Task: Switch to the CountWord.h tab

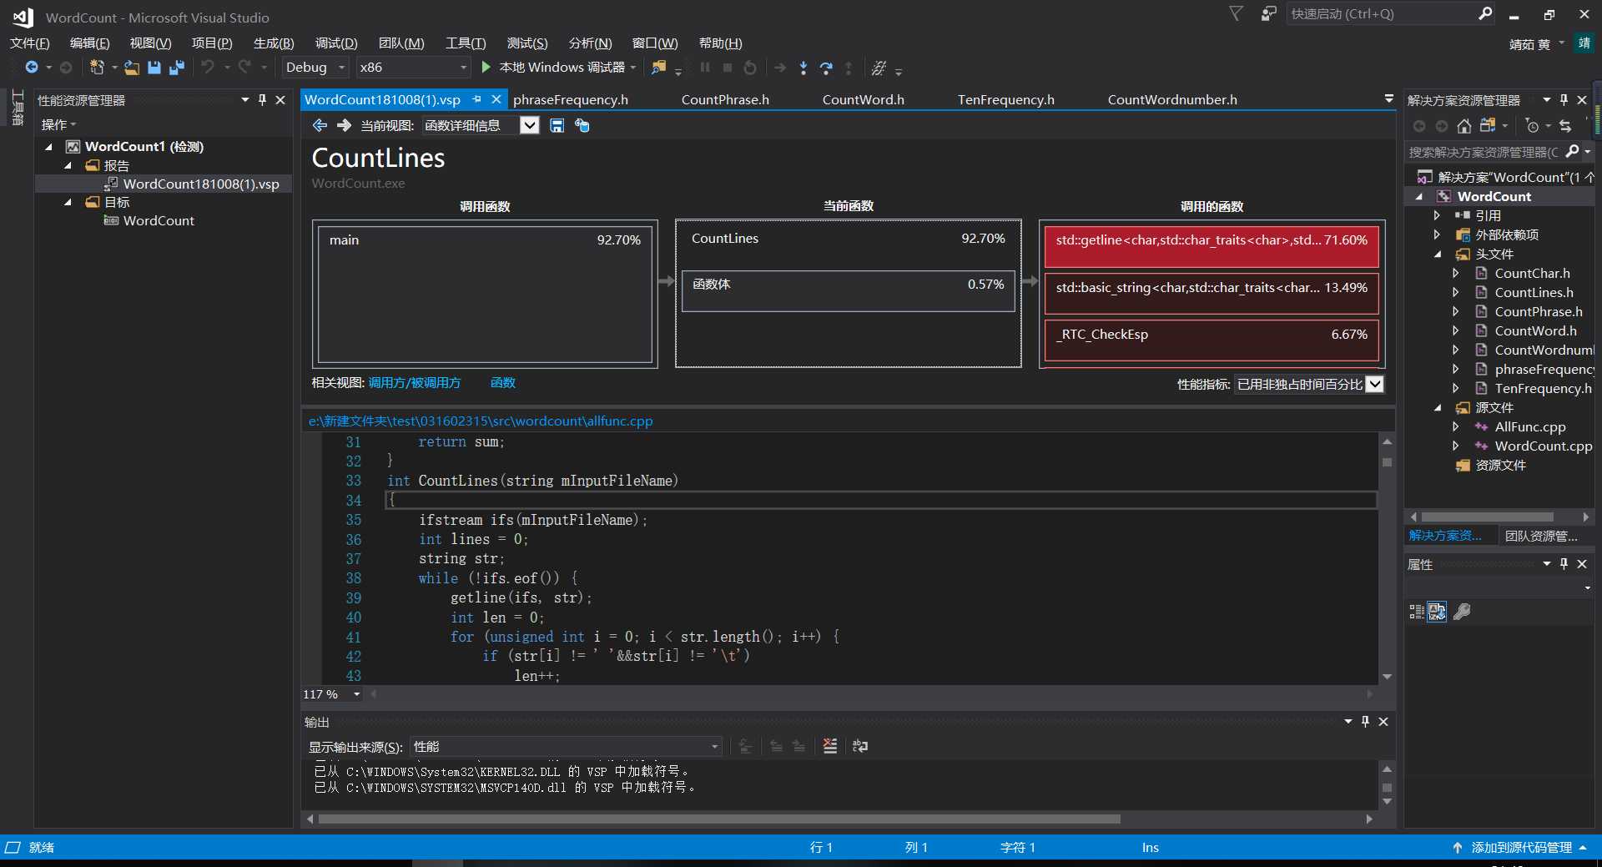Action: 863,99
